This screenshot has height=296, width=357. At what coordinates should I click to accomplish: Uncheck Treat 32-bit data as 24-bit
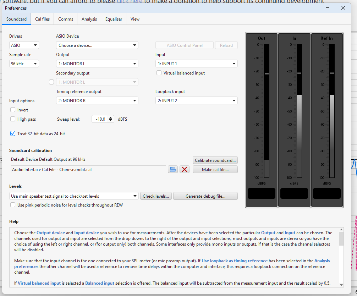click(13, 134)
